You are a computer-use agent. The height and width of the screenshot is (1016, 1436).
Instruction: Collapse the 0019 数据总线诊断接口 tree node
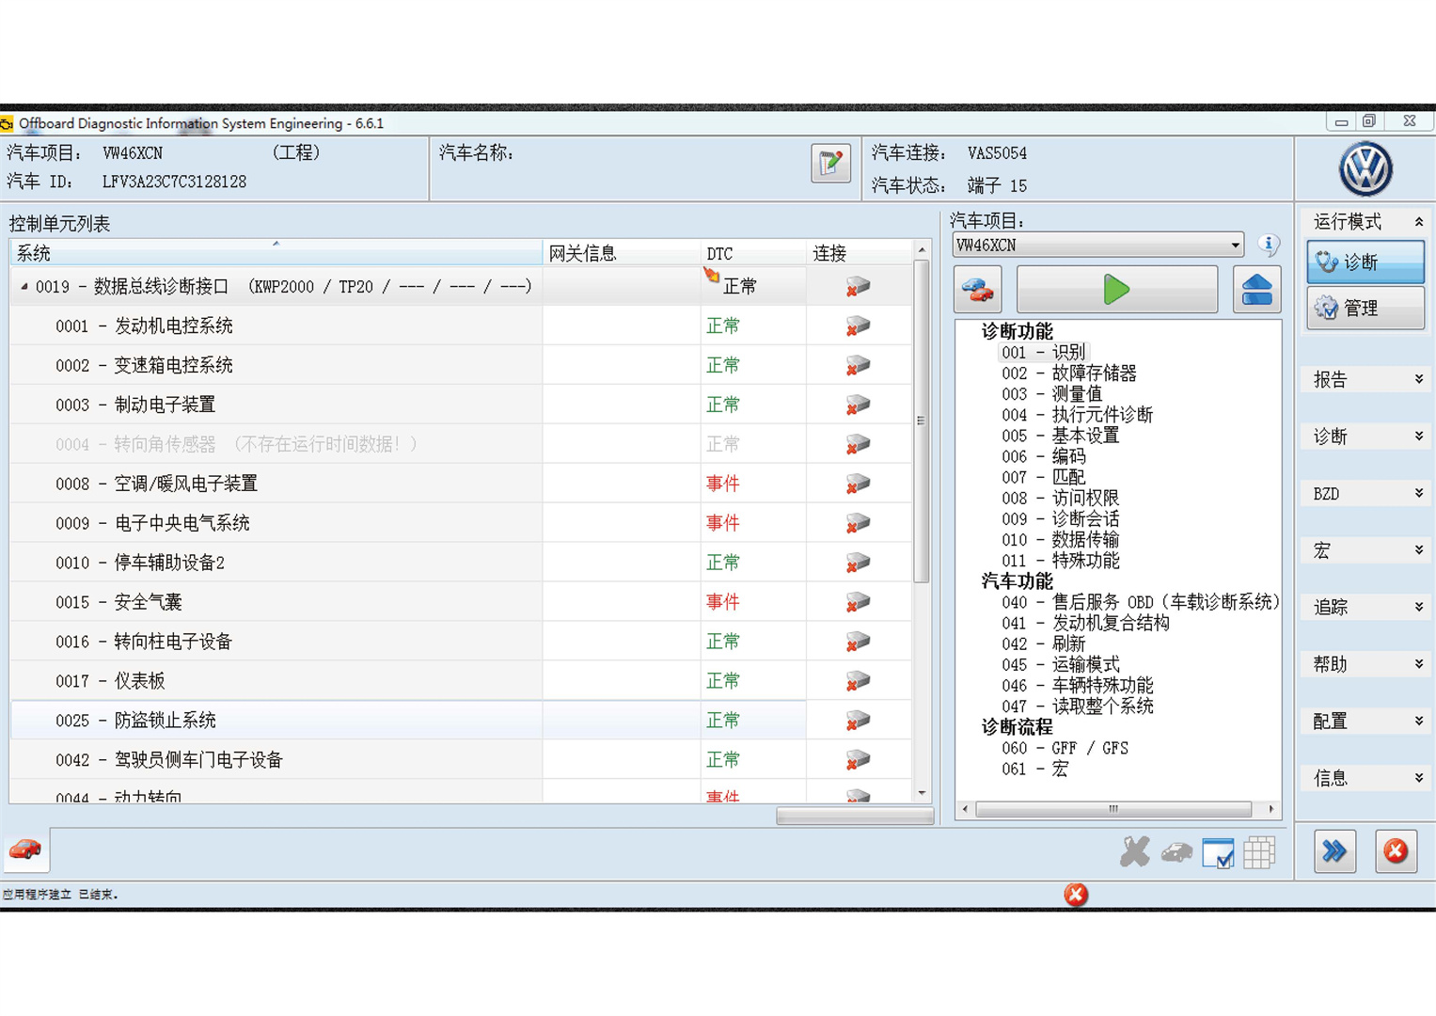pyautogui.click(x=24, y=287)
